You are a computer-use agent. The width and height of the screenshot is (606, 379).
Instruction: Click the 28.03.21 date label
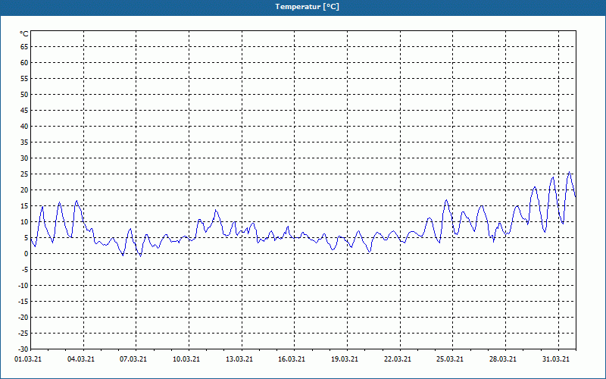(x=503, y=359)
